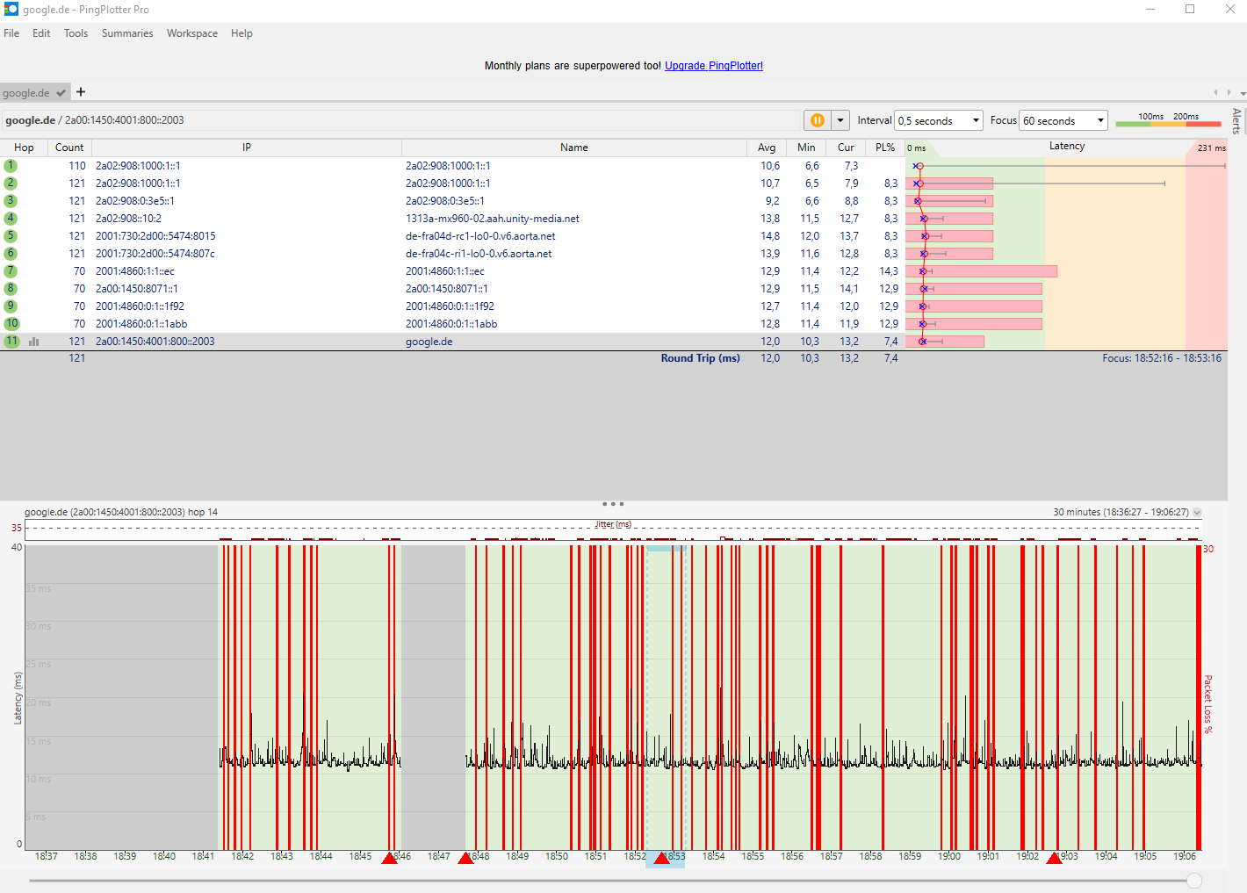Open the Interval 0,5 seconds dropdown
1247x893 pixels.
(938, 120)
